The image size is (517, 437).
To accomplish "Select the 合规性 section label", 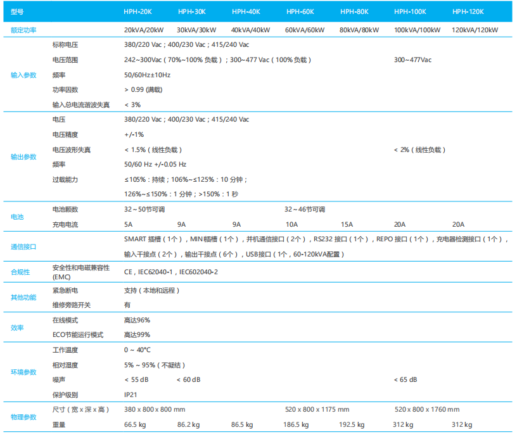I will [x=20, y=272].
